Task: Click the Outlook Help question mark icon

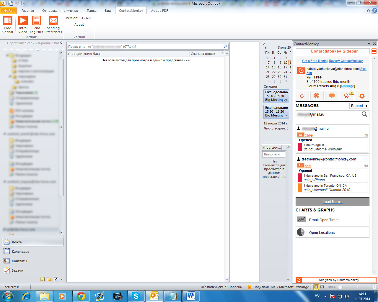Action: [374, 10]
